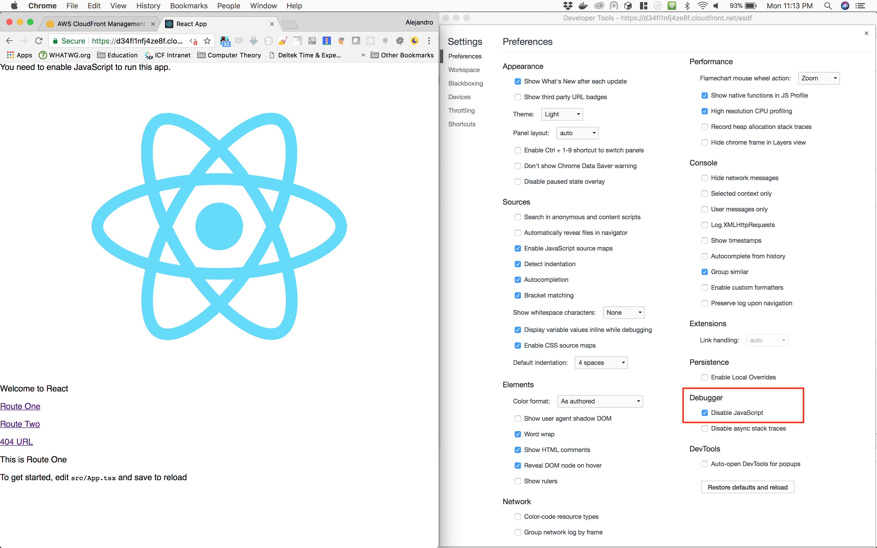Enable Show third party URL badges
This screenshot has height=548, width=877.
(x=518, y=97)
